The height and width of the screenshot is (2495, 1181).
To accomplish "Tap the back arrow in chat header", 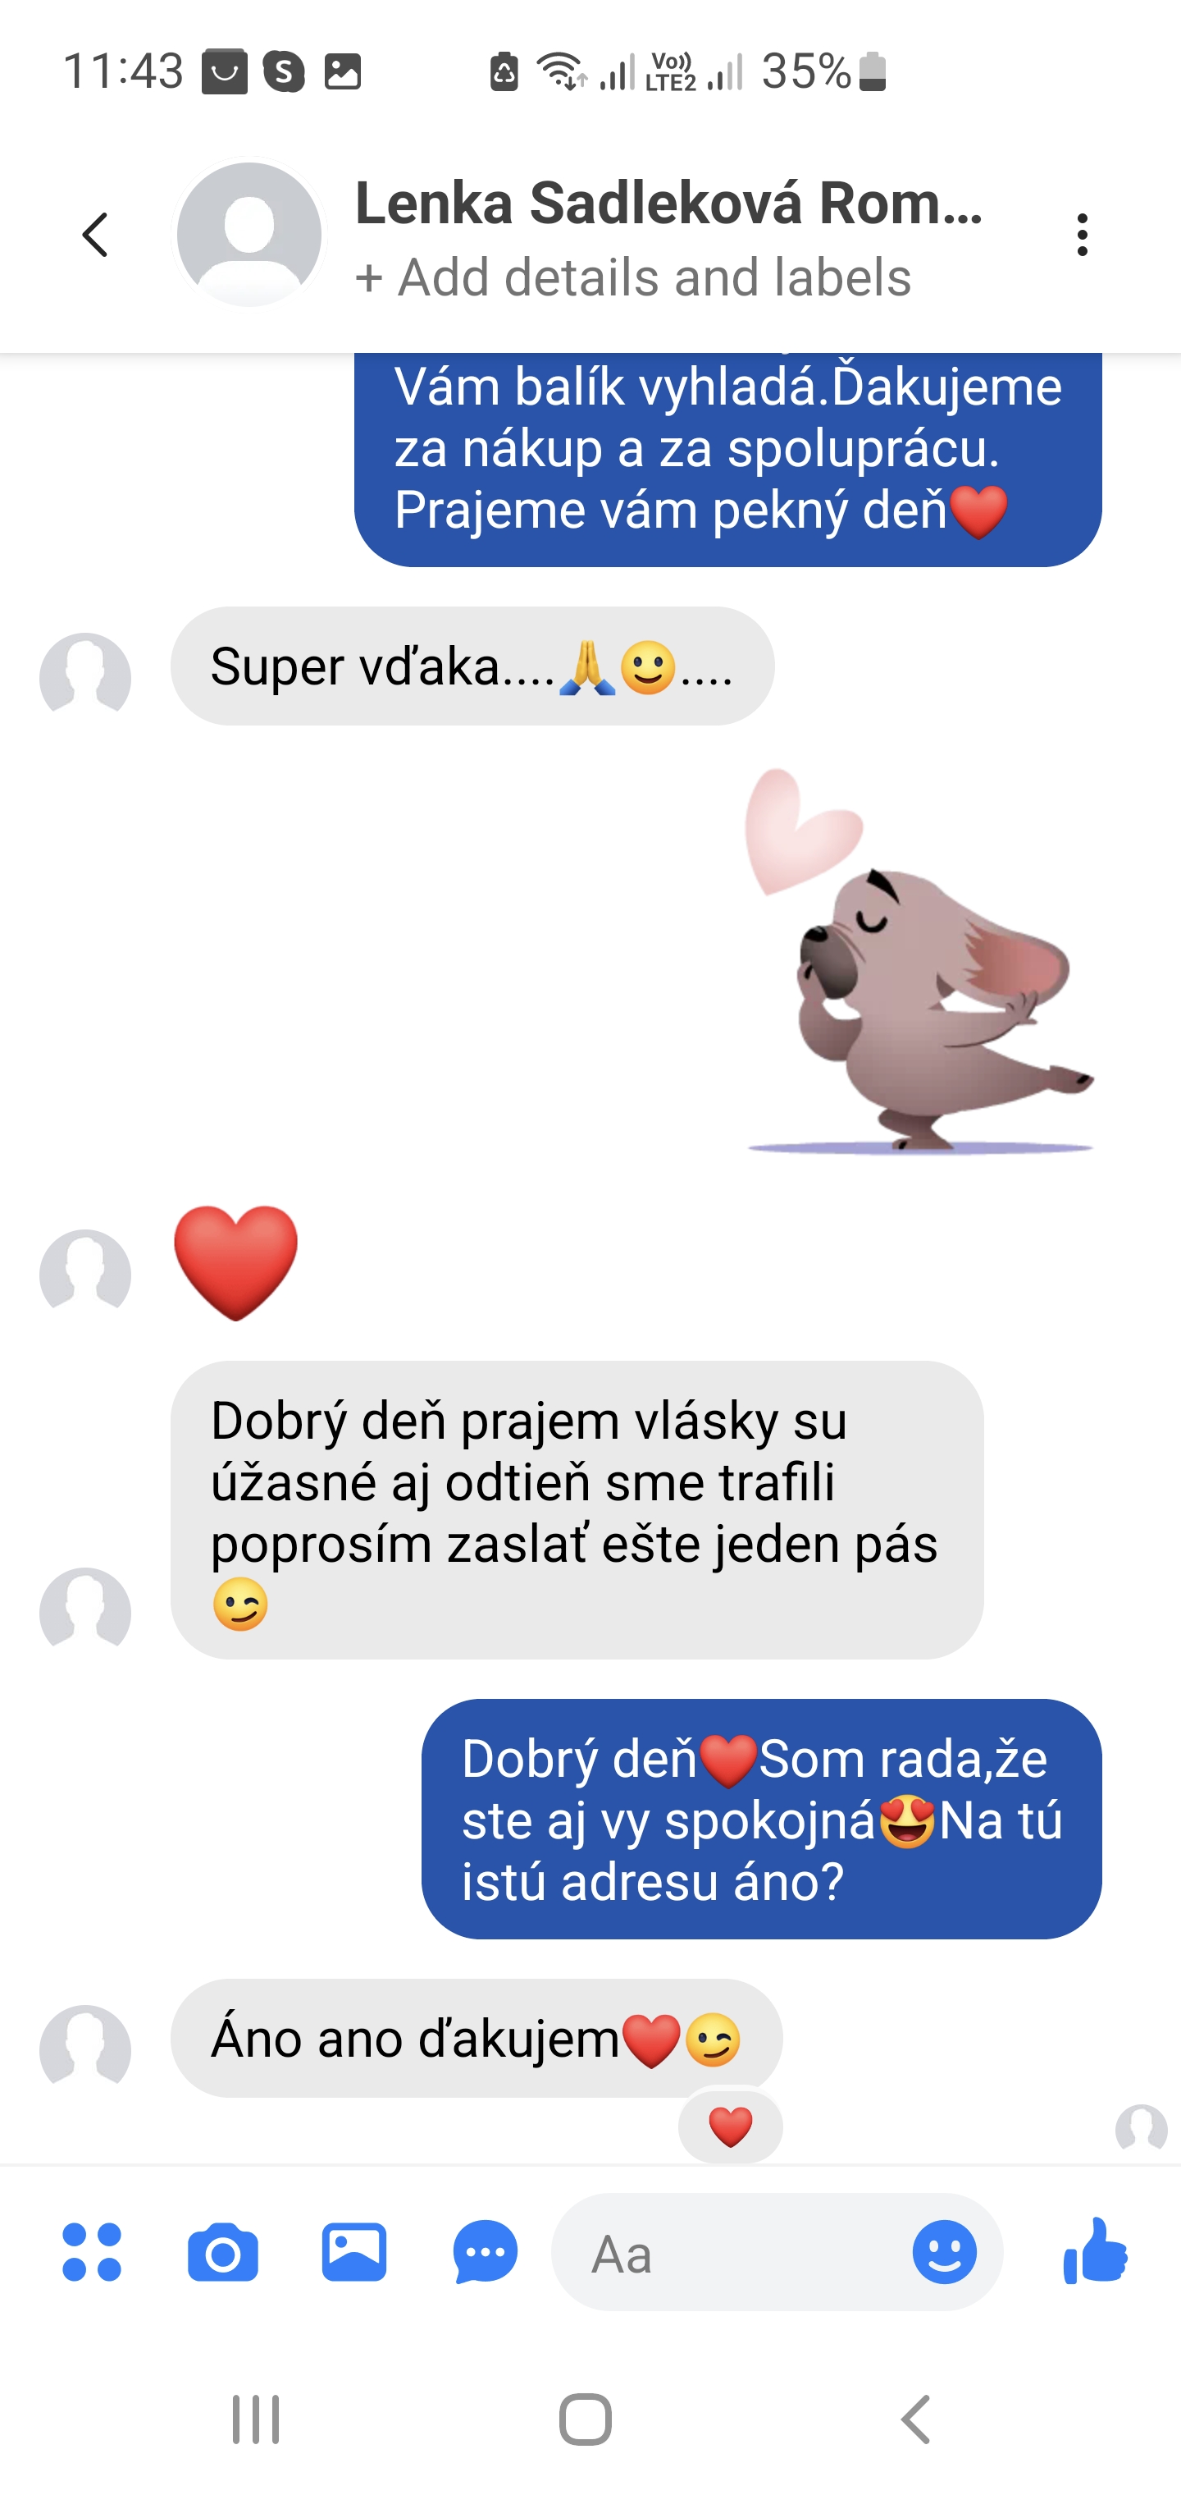I will pyautogui.click(x=95, y=236).
